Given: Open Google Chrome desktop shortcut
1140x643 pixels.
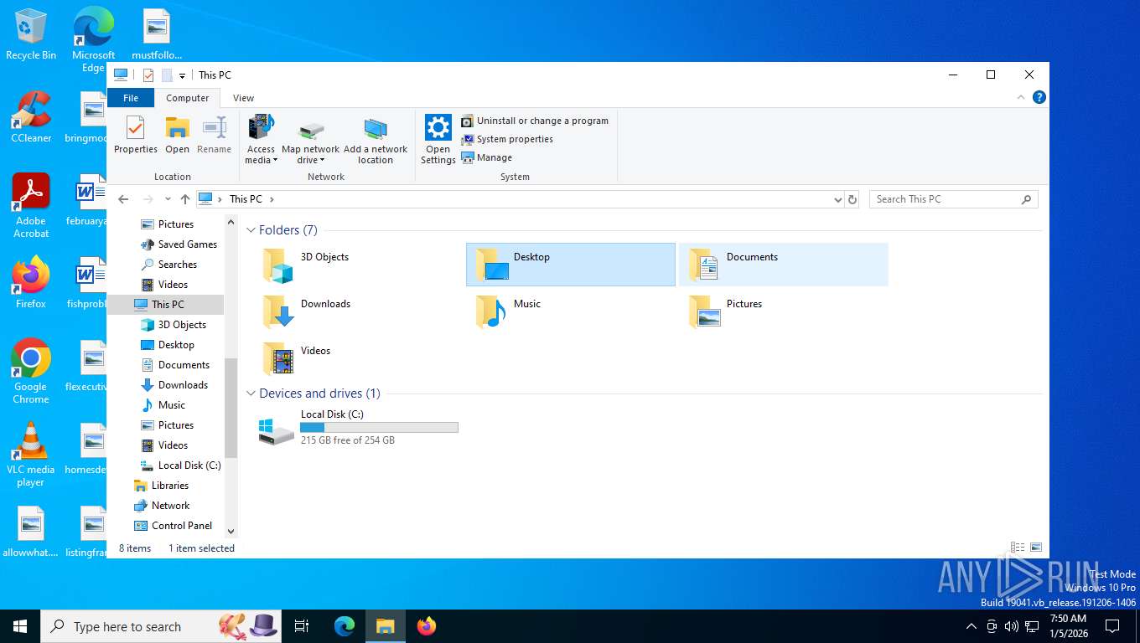Looking at the screenshot, I should point(31,371).
